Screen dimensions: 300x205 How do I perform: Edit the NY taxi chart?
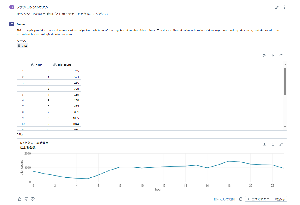281,144
